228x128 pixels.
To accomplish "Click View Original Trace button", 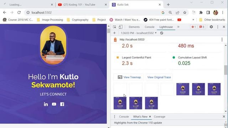I will (159, 78).
